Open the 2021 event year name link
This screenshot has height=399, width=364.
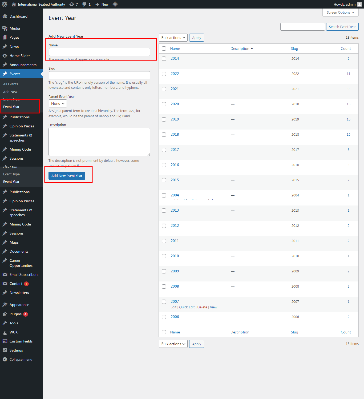[x=175, y=89]
